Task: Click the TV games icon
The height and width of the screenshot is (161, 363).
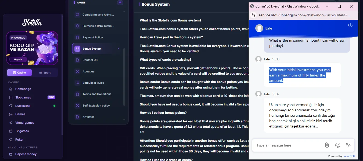Action: (11, 131)
